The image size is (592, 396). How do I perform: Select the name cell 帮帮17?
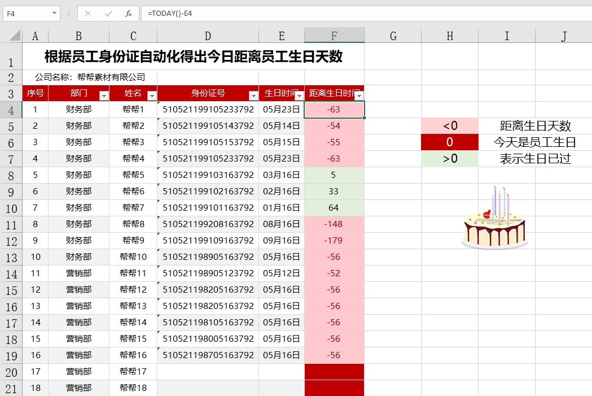[x=133, y=372]
